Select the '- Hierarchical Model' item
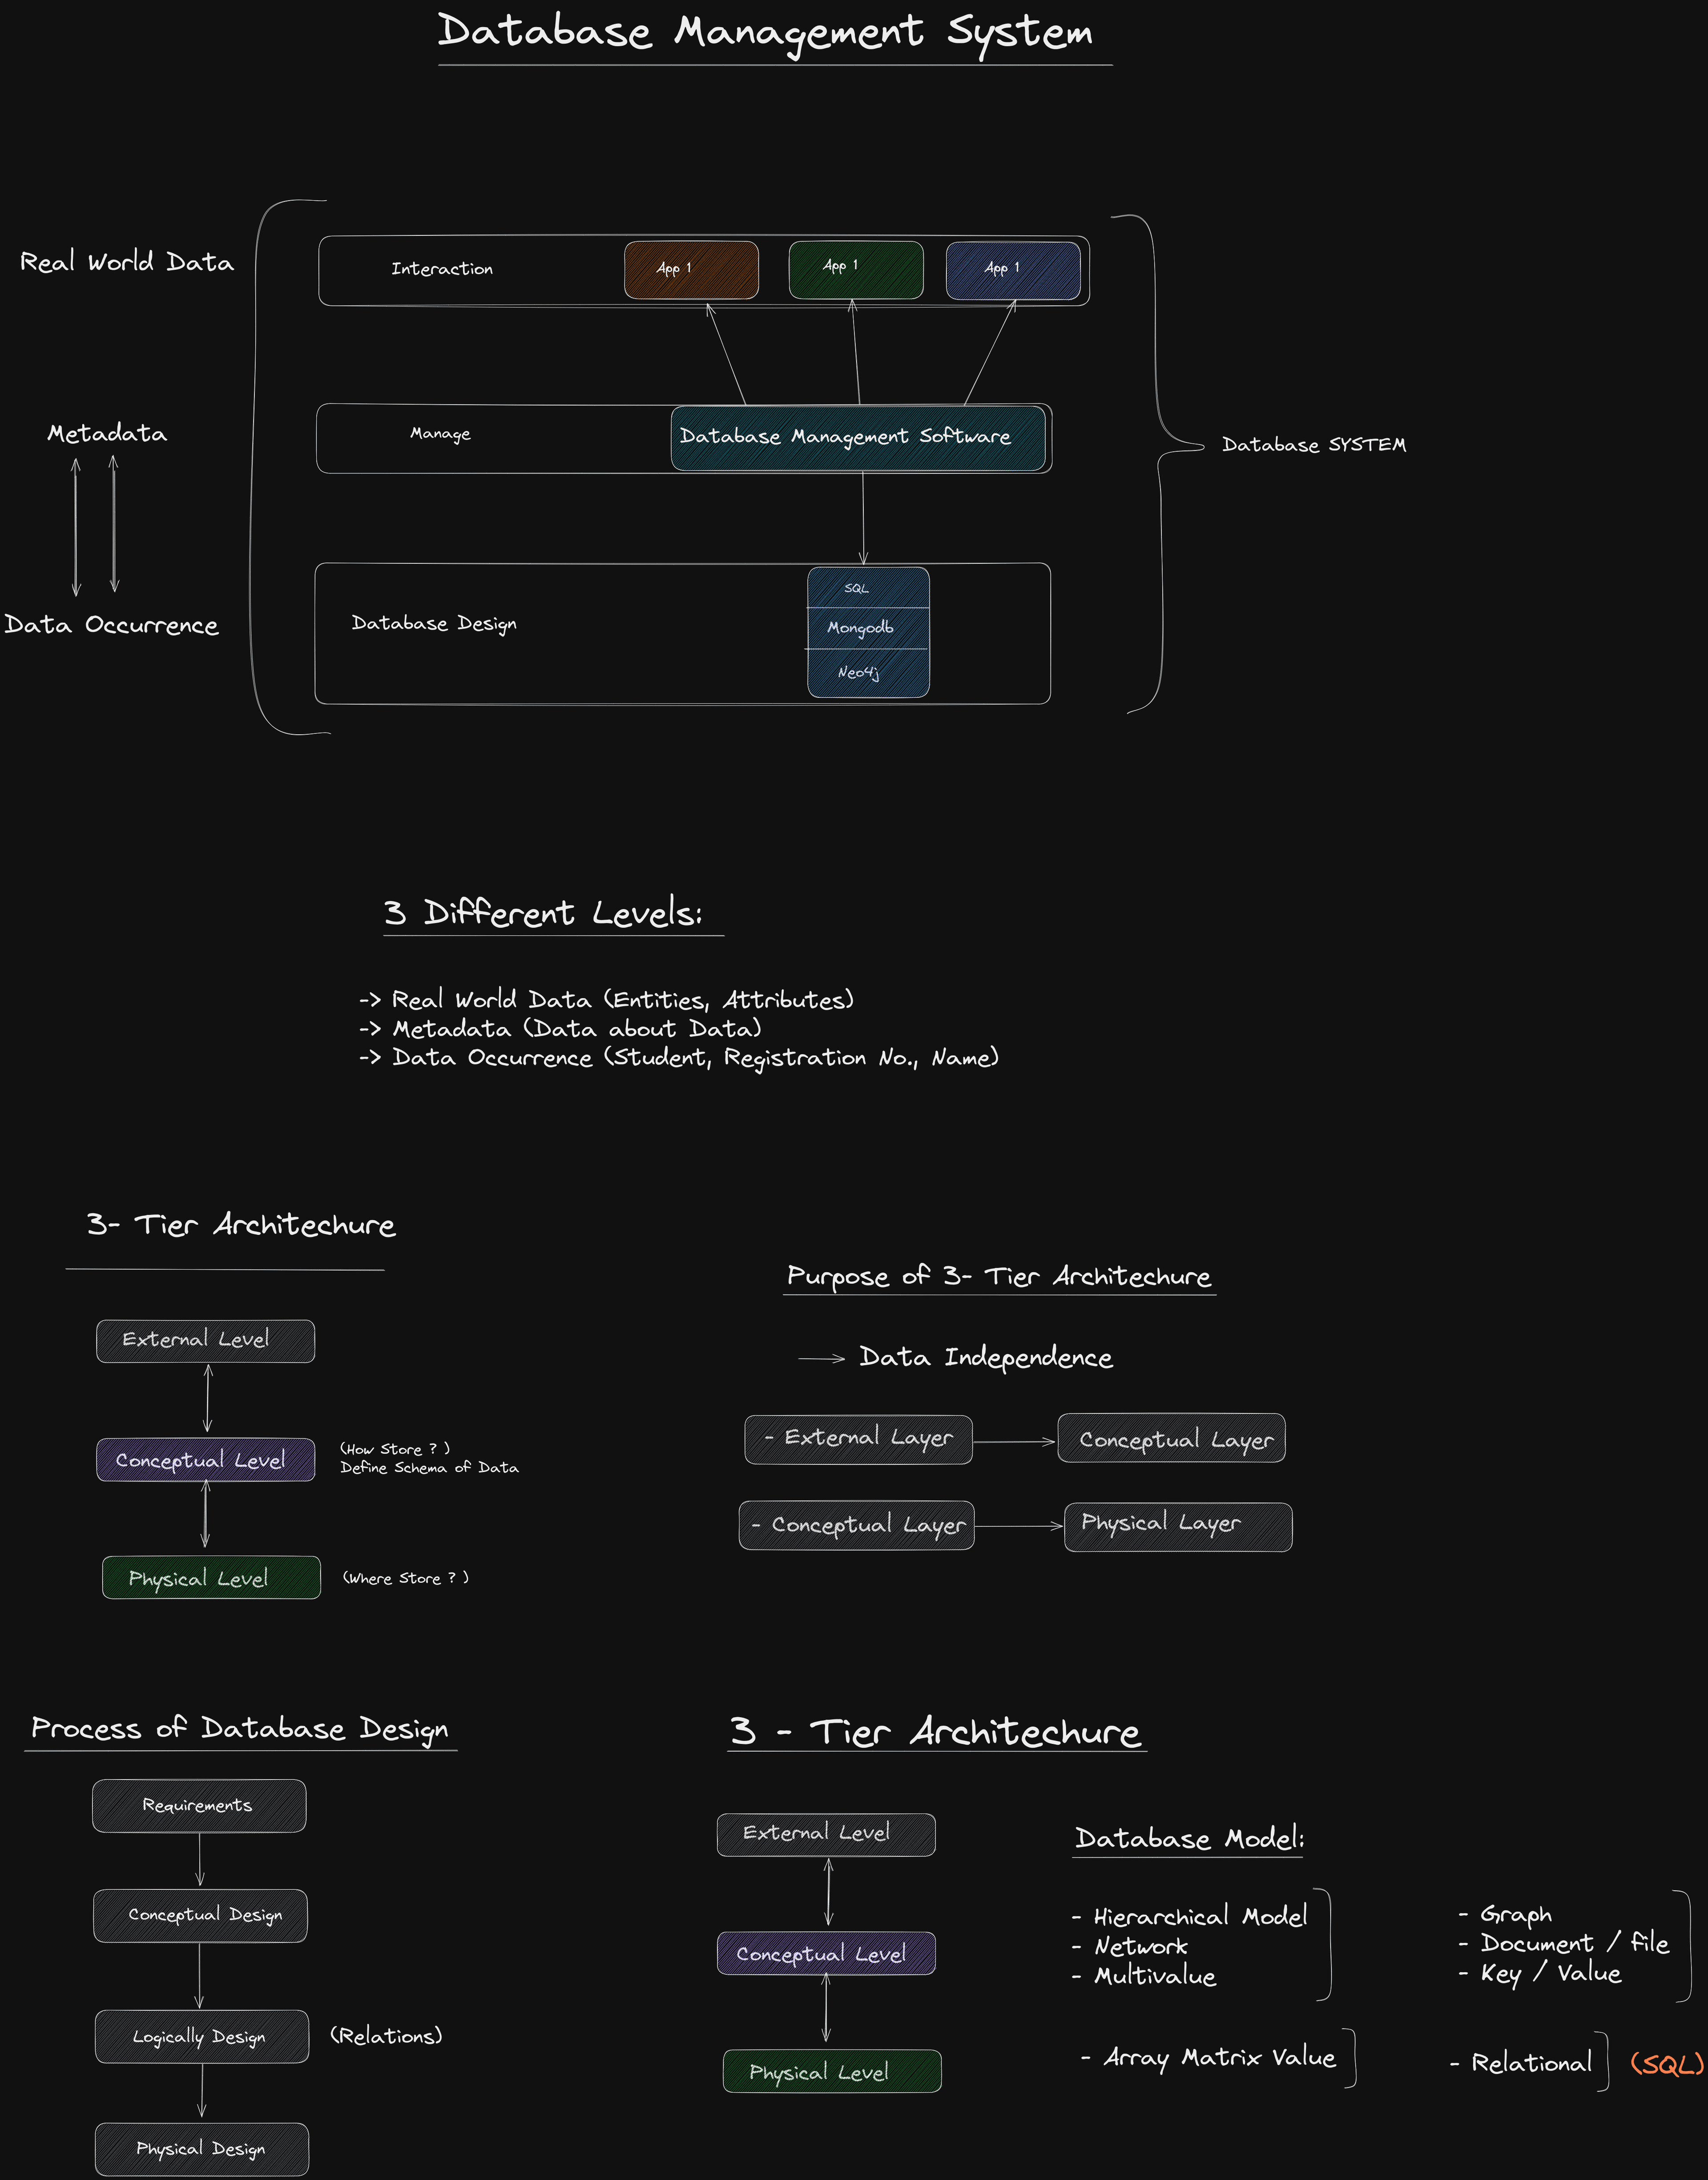The width and height of the screenshot is (1708, 2180). [1189, 1916]
